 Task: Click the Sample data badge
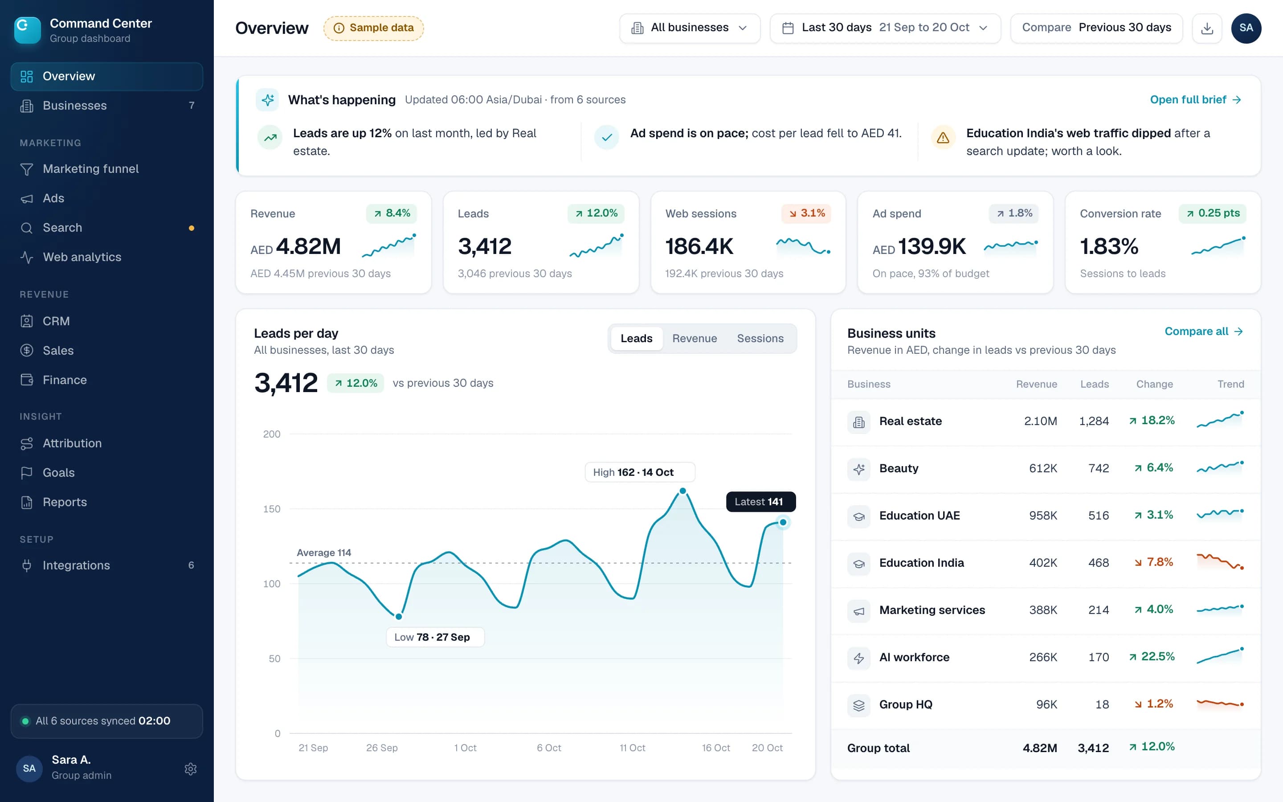tap(373, 28)
